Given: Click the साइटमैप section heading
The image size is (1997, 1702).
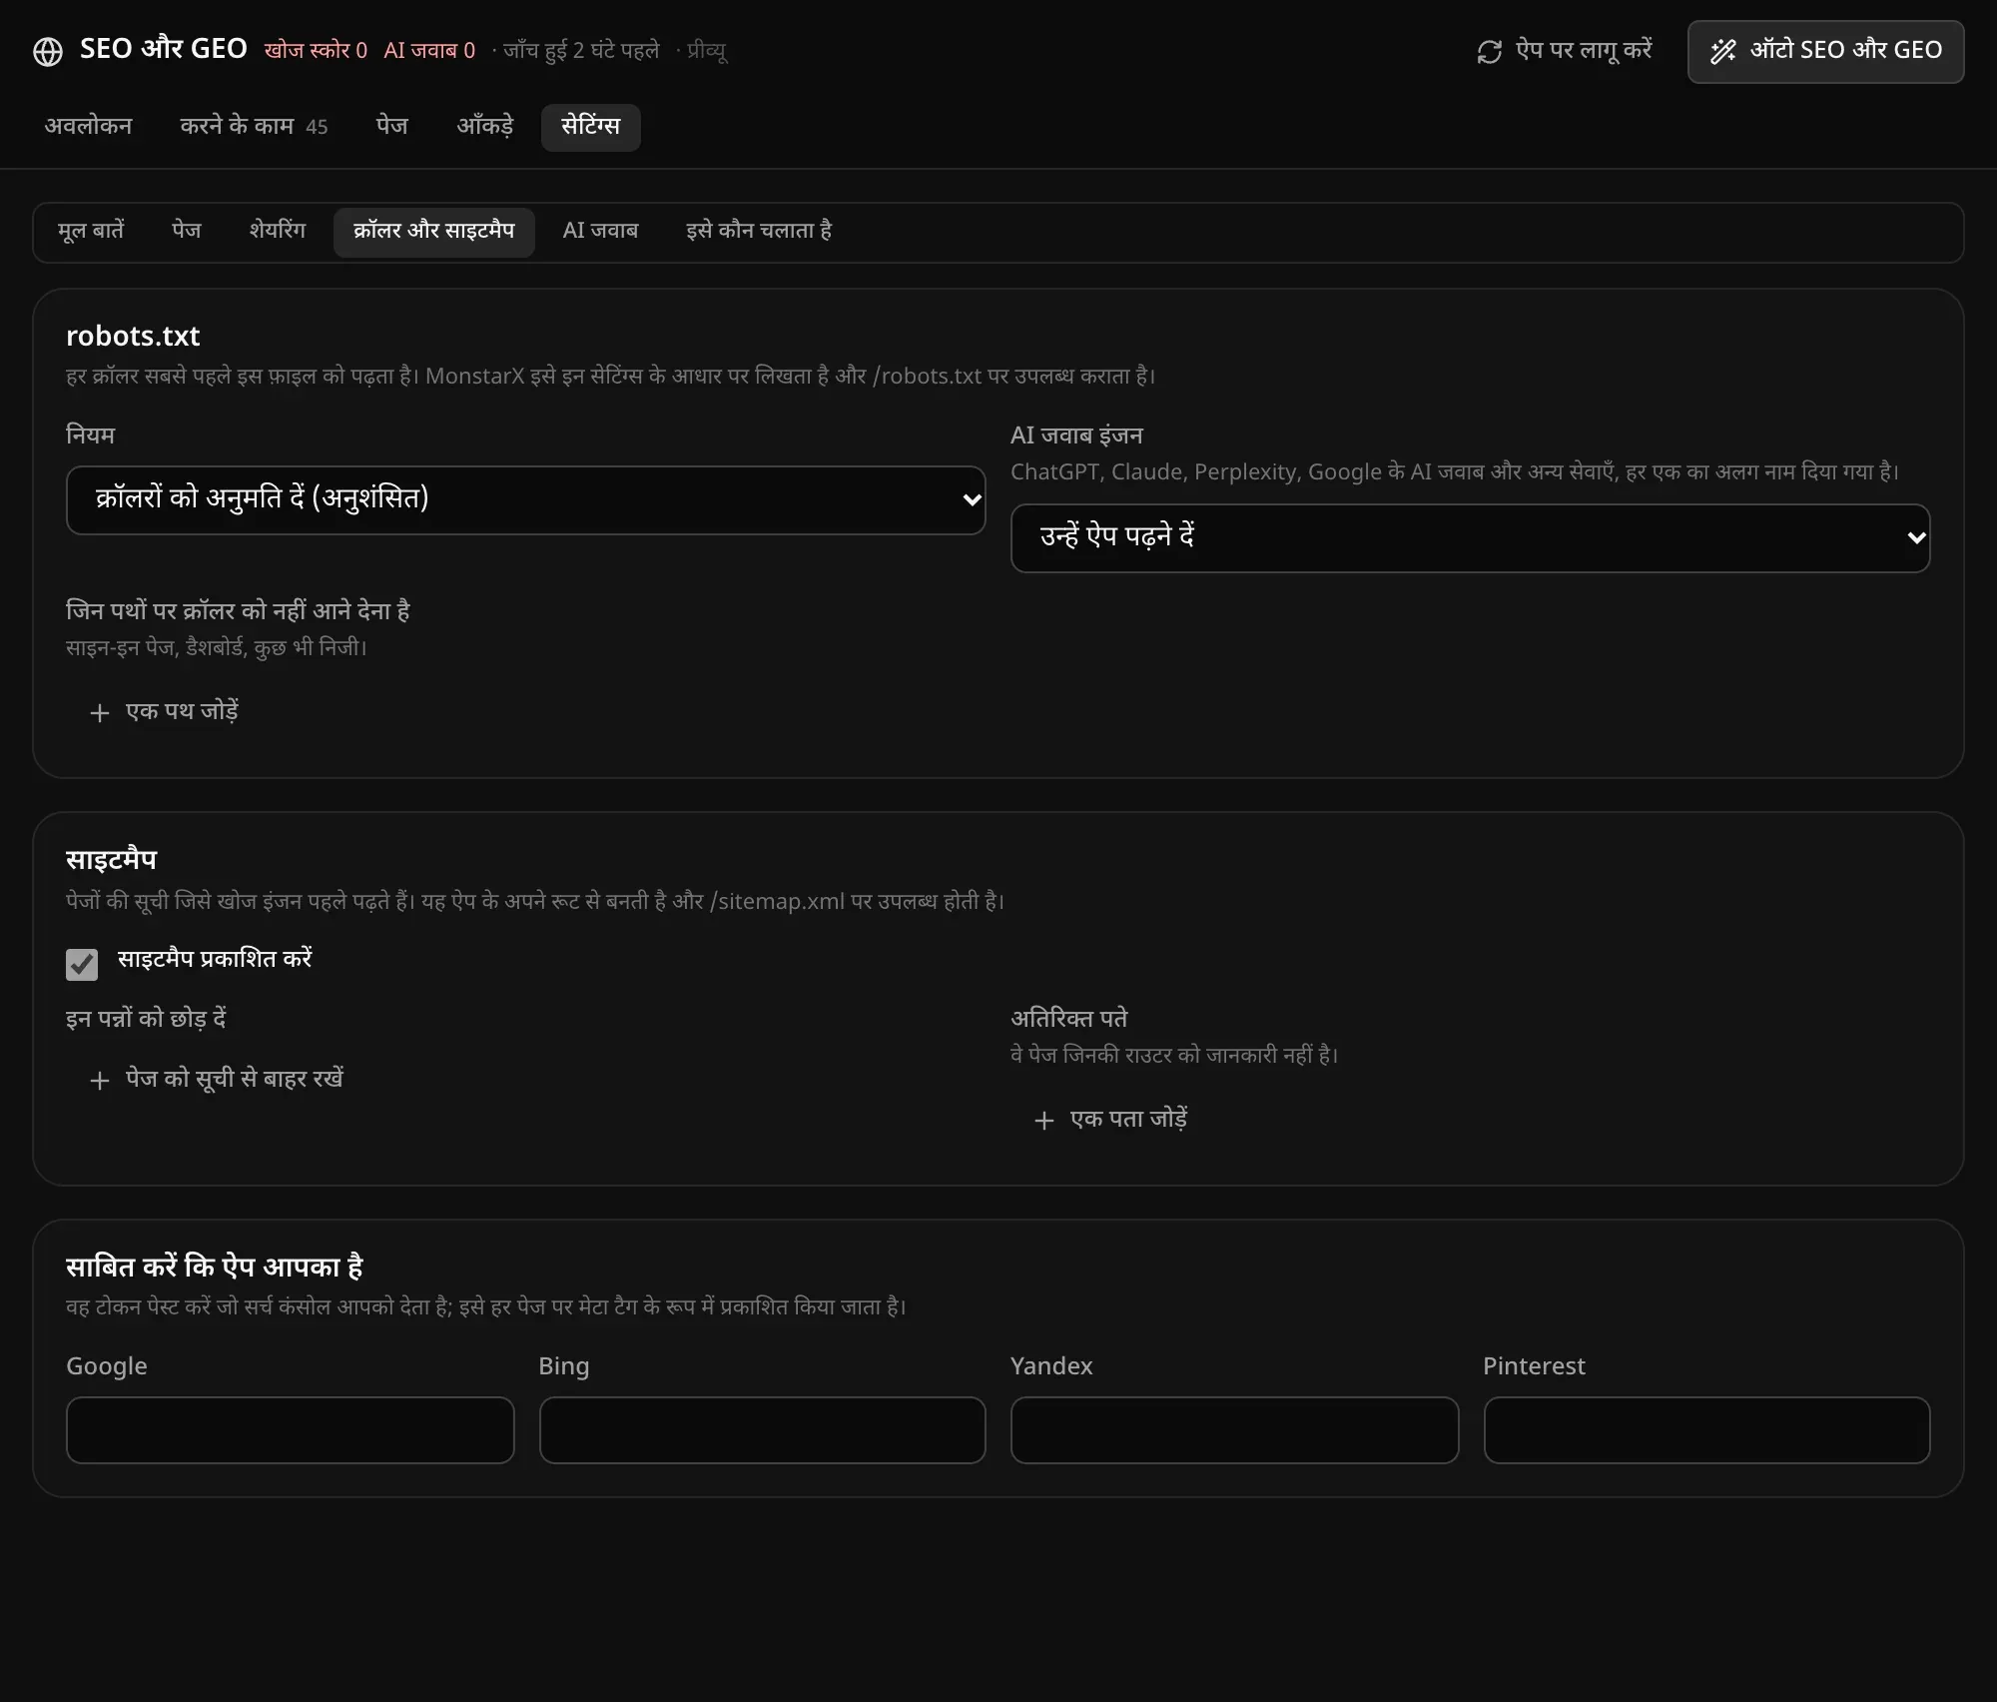Looking at the screenshot, I should click(x=111, y=860).
